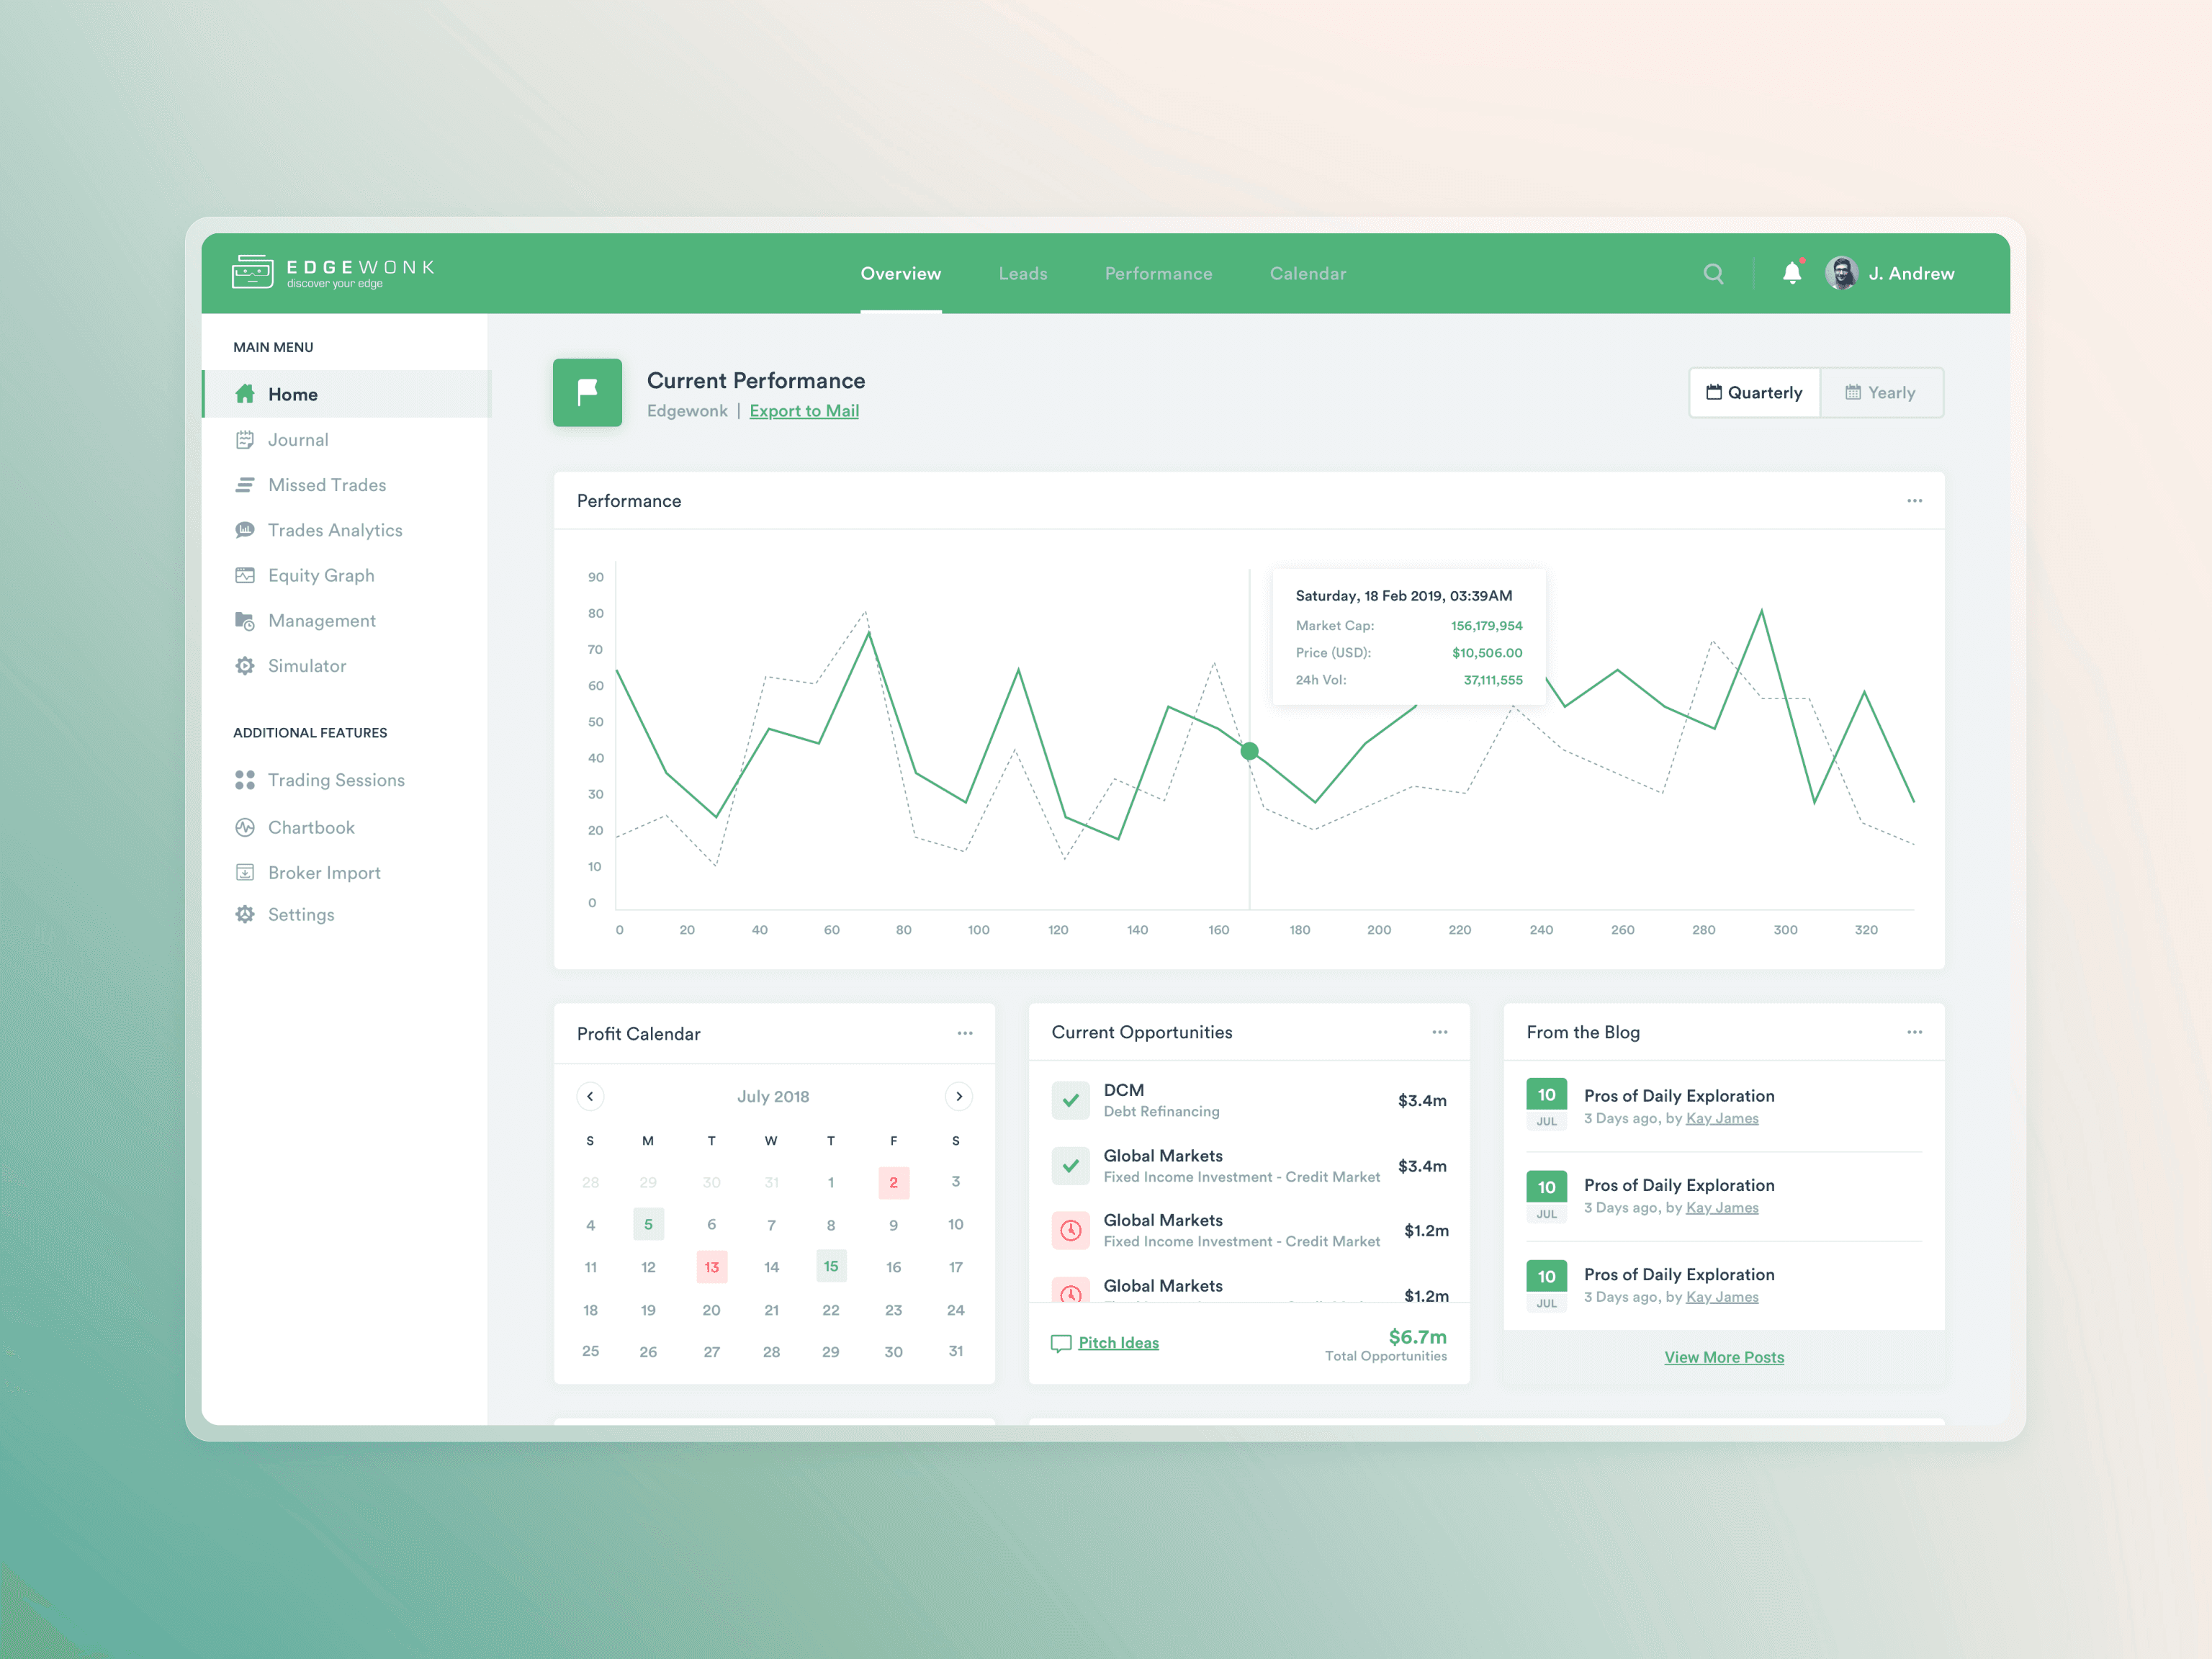The width and height of the screenshot is (2212, 1659).
Task: Check the DCM Debt Refinancing opportunity
Action: [x=1070, y=1100]
